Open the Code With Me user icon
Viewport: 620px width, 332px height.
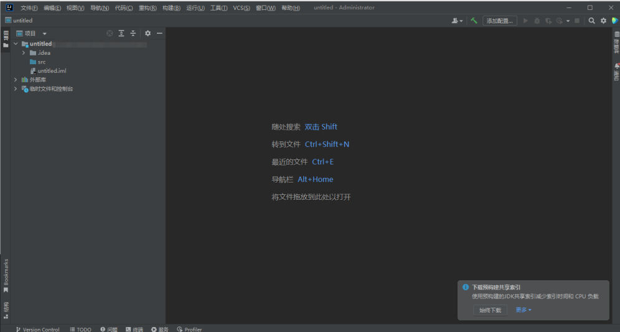[455, 21]
